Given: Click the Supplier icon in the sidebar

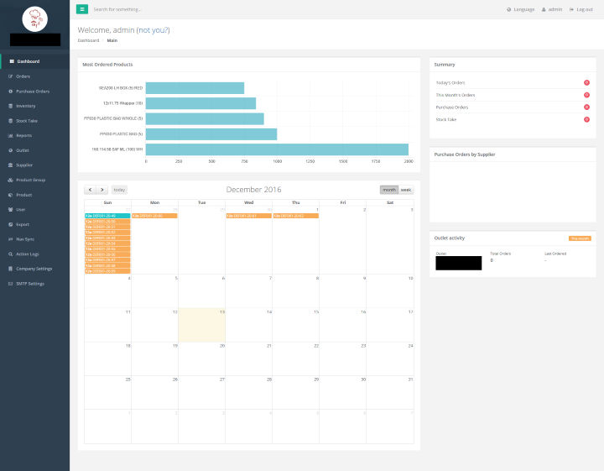Looking at the screenshot, I should pos(10,165).
